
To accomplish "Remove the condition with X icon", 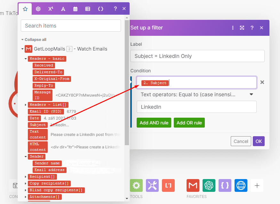I will [x=262, y=82].
